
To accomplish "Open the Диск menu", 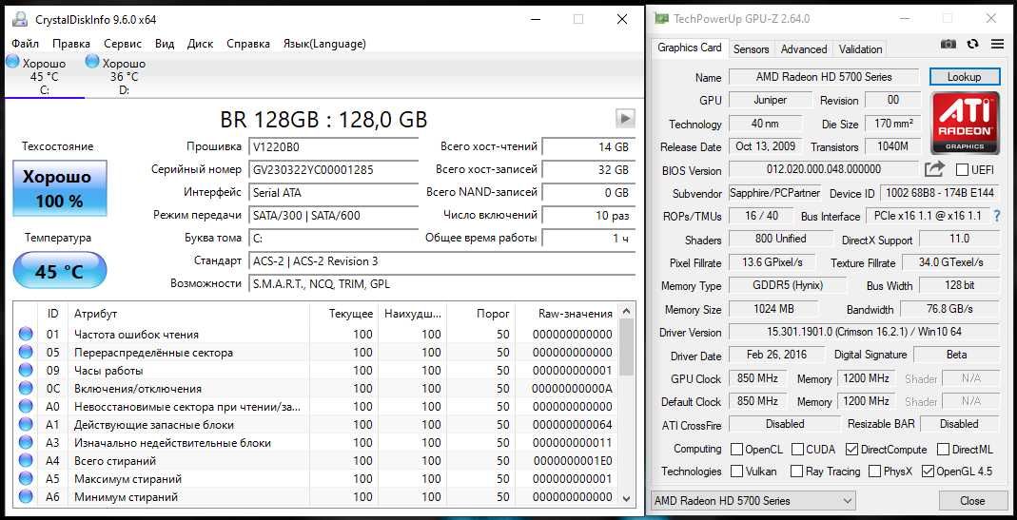I will tap(201, 44).
